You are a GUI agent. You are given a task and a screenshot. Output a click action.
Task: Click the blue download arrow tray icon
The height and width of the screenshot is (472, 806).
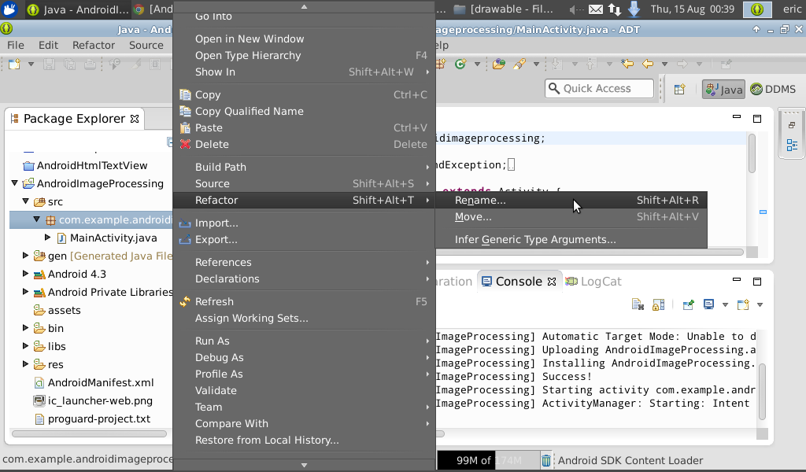[x=634, y=9]
